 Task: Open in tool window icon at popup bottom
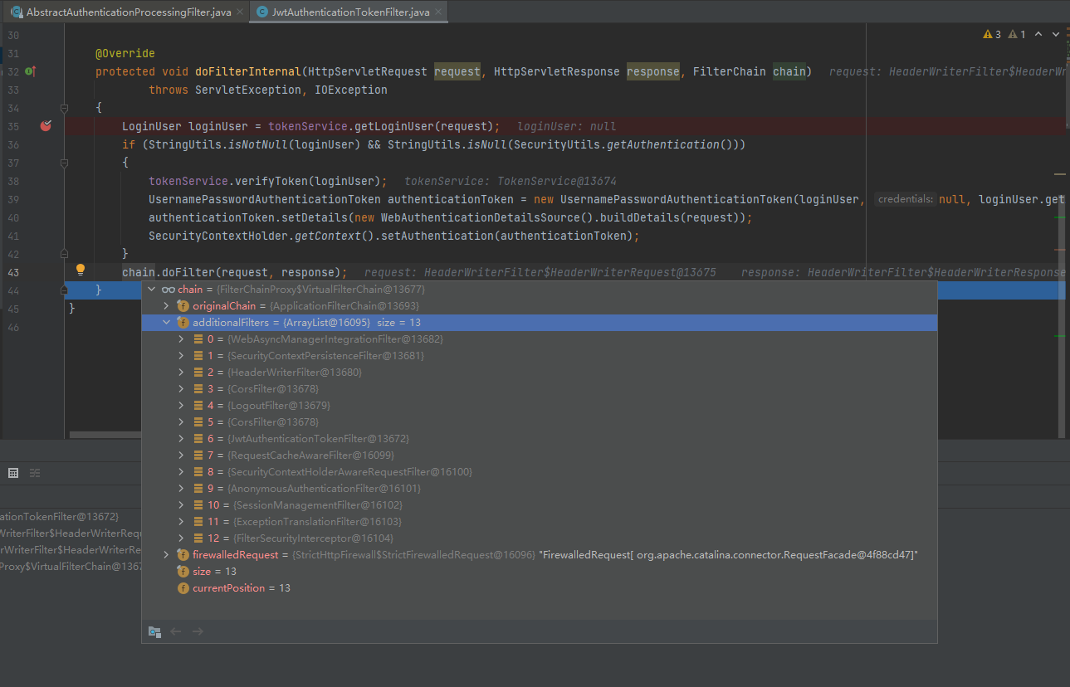pos(154,631)
